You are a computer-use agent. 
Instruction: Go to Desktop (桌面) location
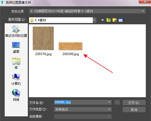16,48
